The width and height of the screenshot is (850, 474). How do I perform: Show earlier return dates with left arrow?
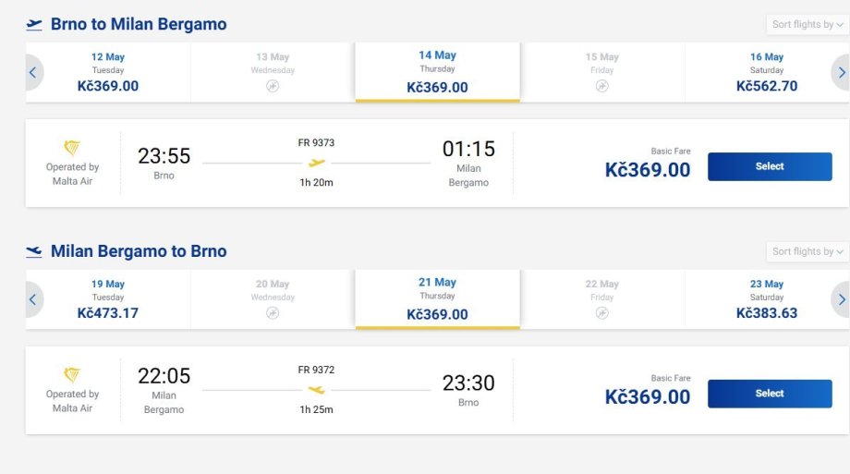coord(33,299)
